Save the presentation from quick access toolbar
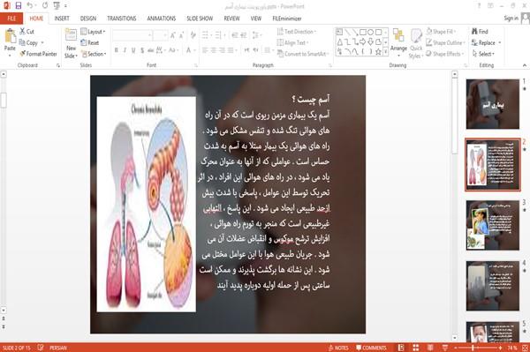This screenshot has width=530, height=352. tap(19, 6)
